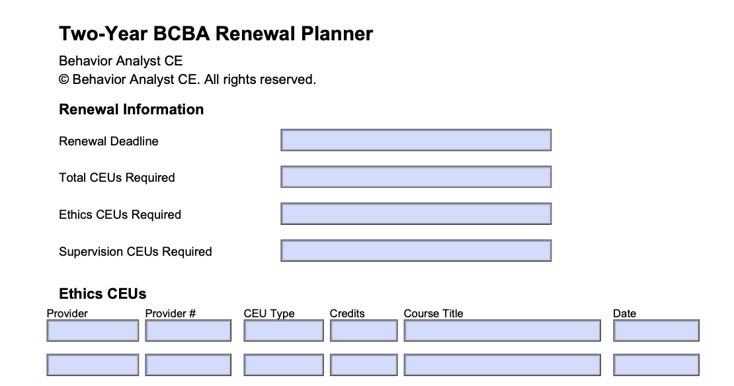
Task: Click the Two-Year BCBA Renewal Planner title
Action: [x=216, y=34]
